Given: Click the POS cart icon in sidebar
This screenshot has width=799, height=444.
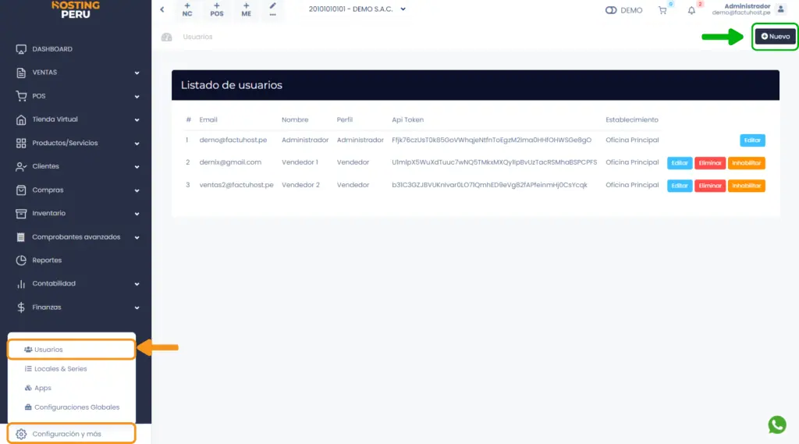Looking at the screenshot, I should point(21,96).
